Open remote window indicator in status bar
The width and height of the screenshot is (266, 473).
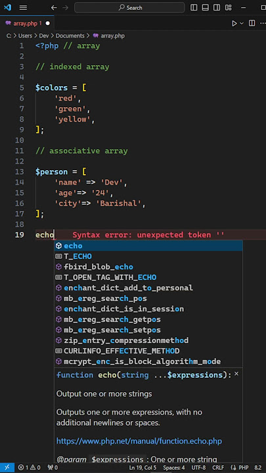[x=7, y=468]
